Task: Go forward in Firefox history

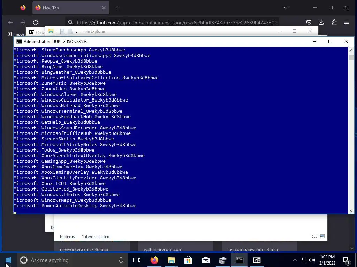Action: (x=23, y=23)
